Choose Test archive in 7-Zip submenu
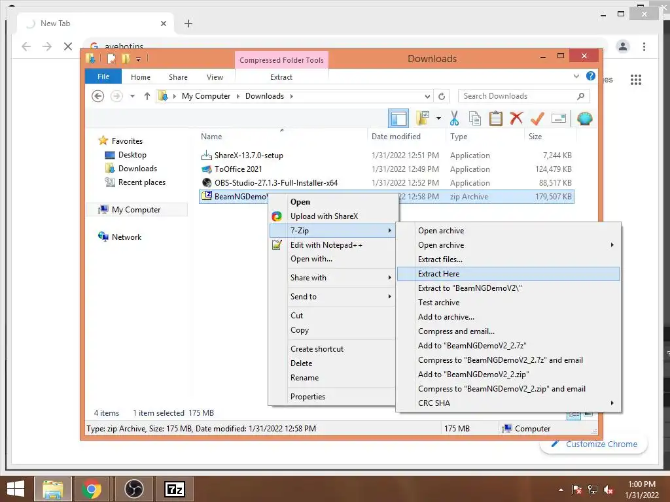 (508, 302)
